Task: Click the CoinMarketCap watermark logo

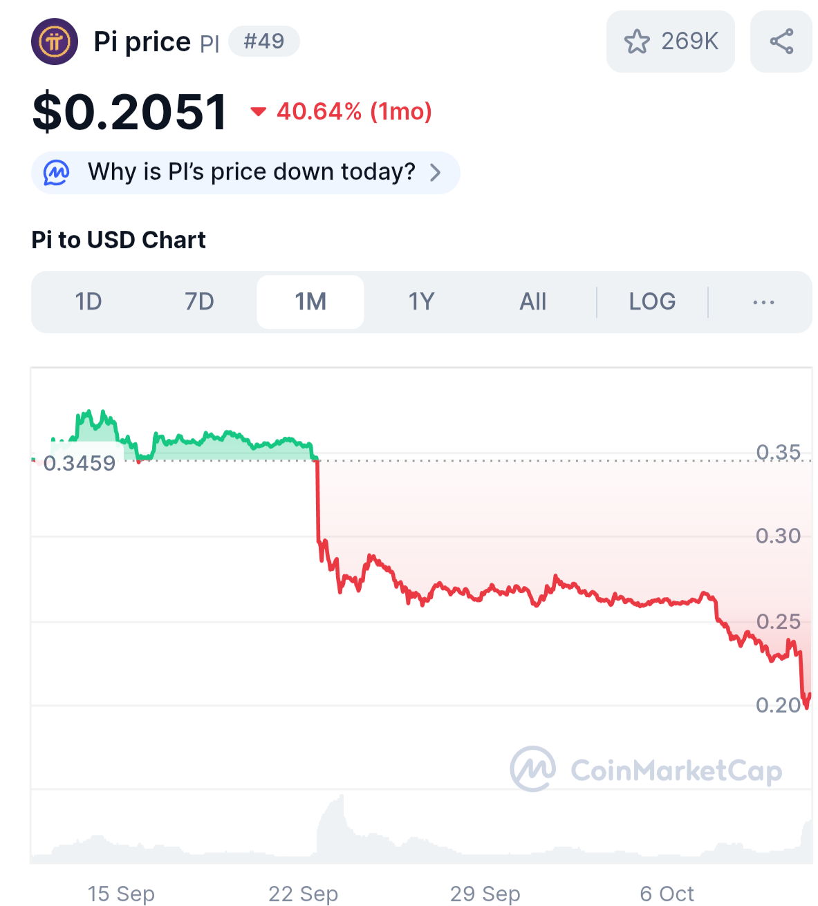Action: pos(533,768)
